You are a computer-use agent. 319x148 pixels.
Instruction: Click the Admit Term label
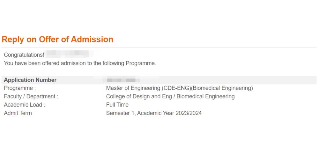pos(18,113)
